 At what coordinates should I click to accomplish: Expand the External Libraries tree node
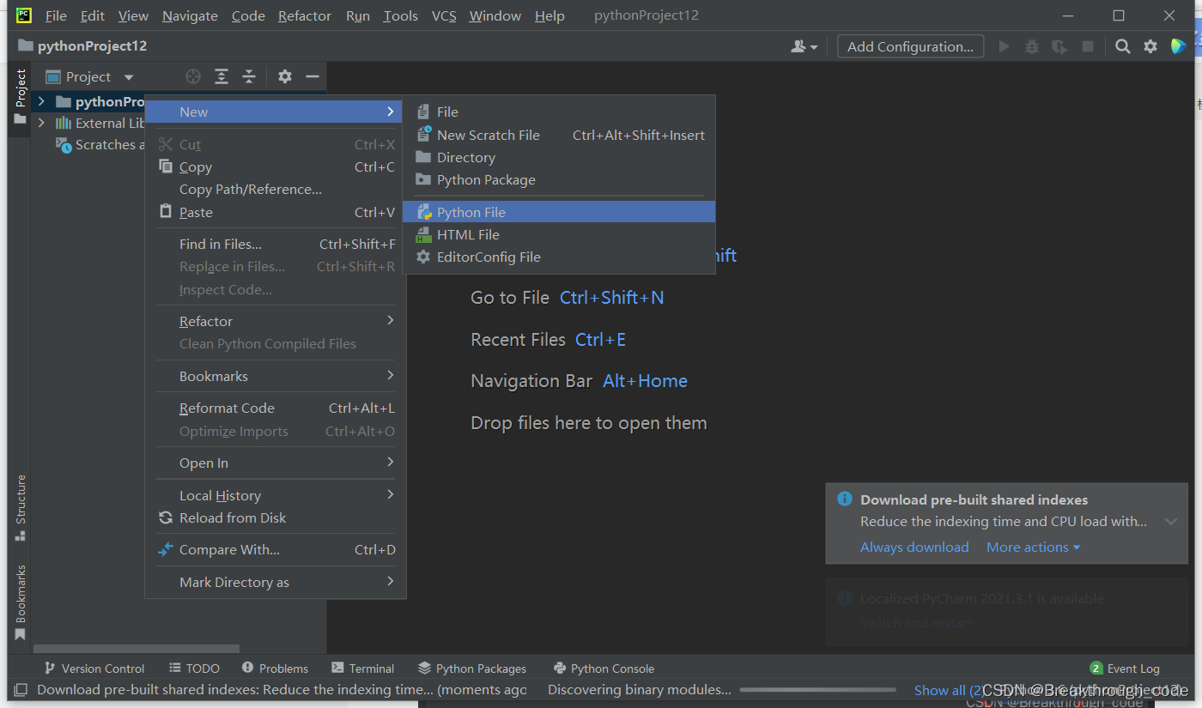[x=40, y=123]
